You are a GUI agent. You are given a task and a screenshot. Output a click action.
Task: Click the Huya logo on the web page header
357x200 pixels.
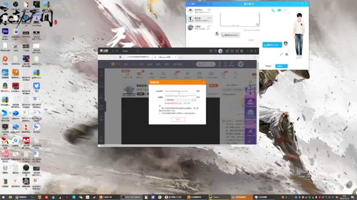[116, 64]
